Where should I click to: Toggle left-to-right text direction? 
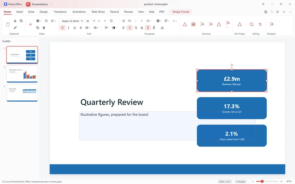pos(148,28)
